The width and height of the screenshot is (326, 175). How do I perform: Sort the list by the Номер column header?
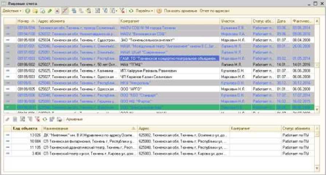coord(26,21)
